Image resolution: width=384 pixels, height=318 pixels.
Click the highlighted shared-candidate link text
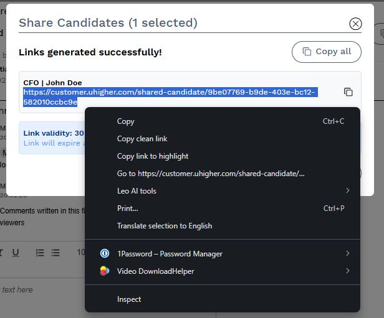169,97
